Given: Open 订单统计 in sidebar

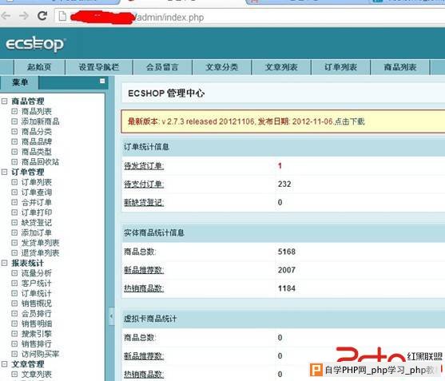Looking at the screenshot, I should [36, 293].
